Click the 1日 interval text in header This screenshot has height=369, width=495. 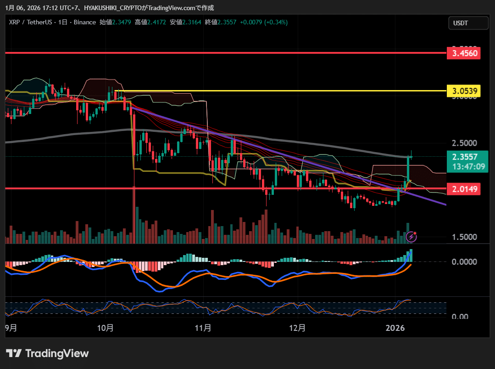(63, 22)
